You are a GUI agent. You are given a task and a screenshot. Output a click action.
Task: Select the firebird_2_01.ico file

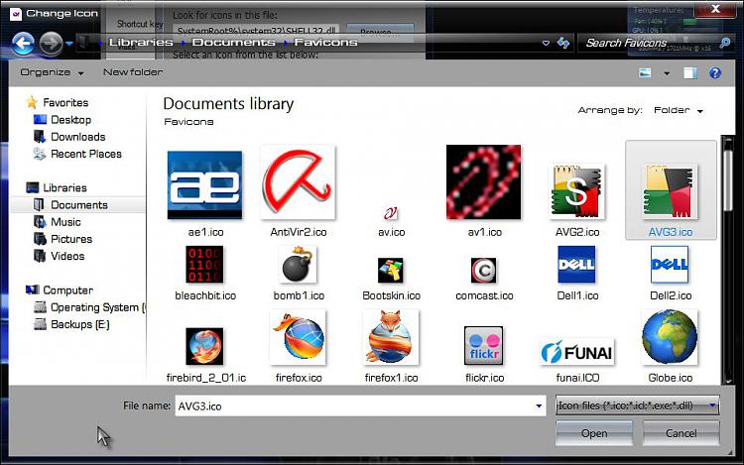click(x=205, y=355)
